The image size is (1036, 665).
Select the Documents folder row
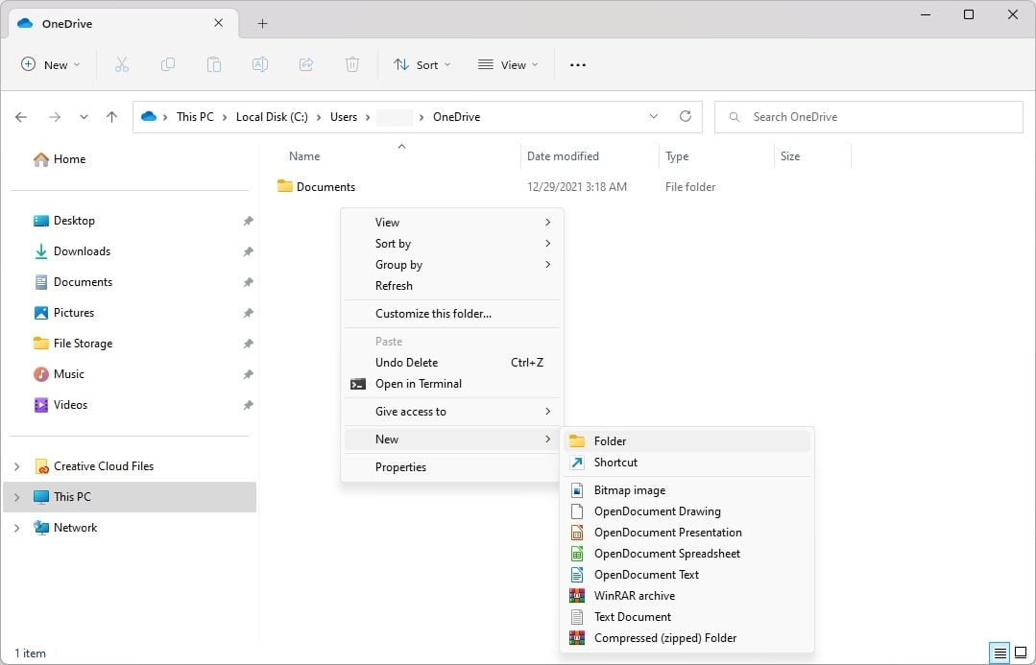pos(562,187)
